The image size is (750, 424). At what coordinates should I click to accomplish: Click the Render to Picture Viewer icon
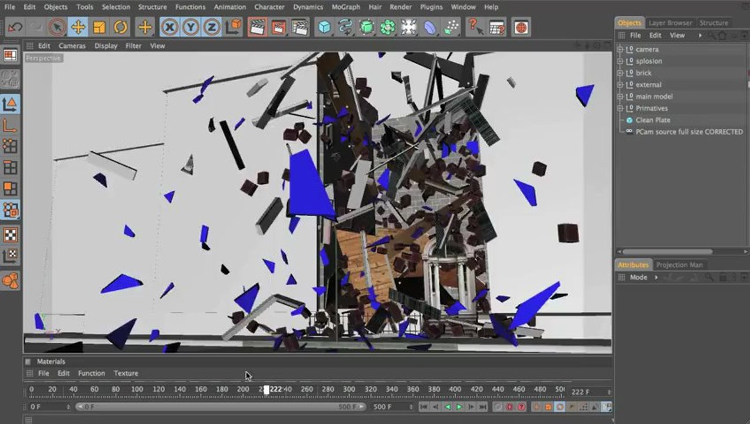278,26
